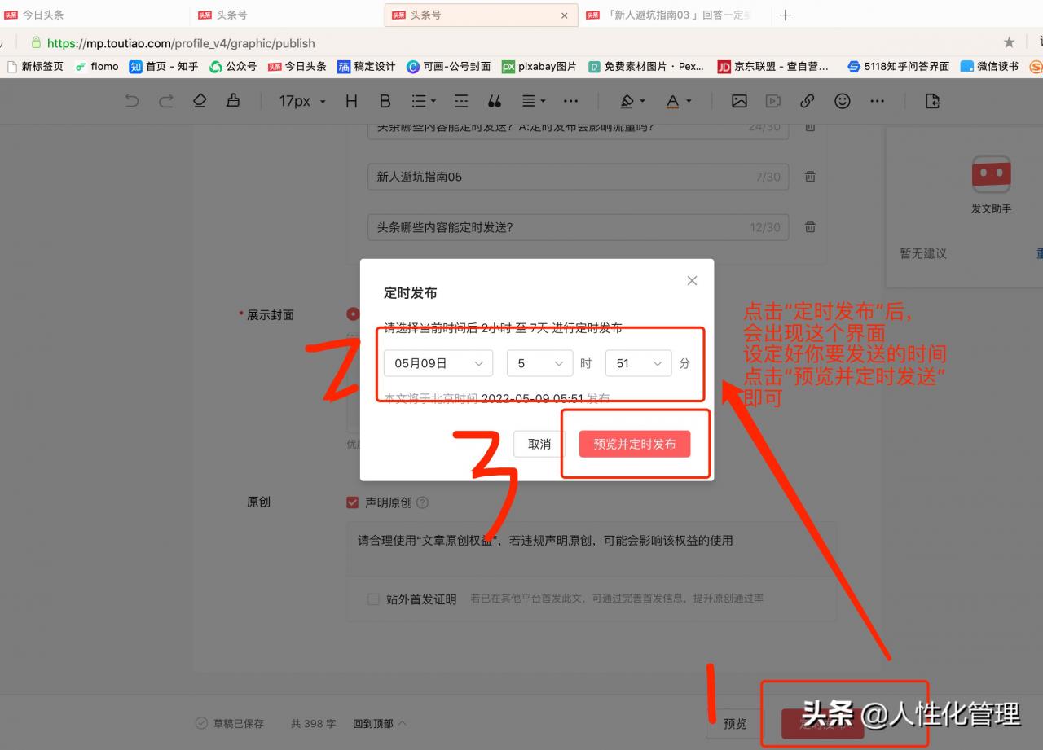Delete the 新人避坑指南05 title row

tap(810, 177)
